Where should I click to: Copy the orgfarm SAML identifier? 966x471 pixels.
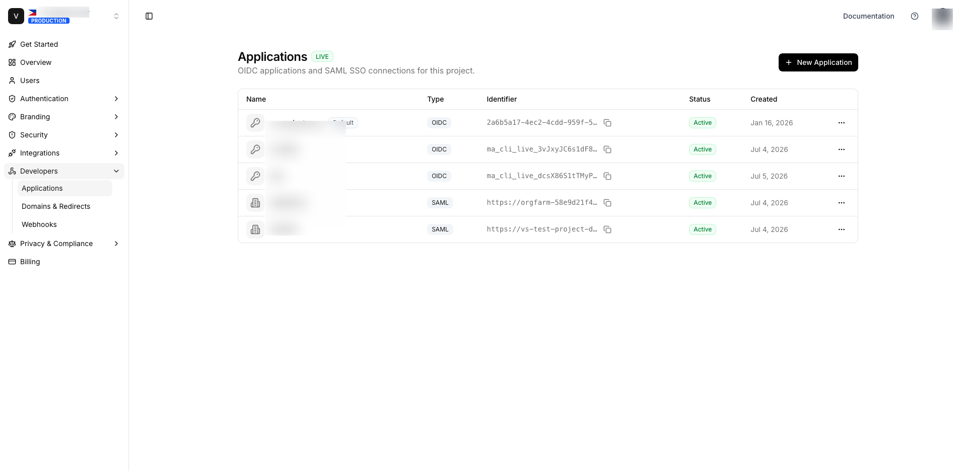pyautogui.click(x=607, y=203)
